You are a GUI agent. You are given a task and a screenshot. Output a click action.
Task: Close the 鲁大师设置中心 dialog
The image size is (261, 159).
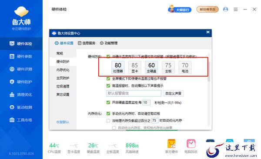pyautogui.click(x=208, y=32)
